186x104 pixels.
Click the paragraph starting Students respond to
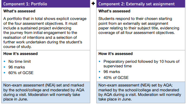pyautogui.click(x=139, y=26)
